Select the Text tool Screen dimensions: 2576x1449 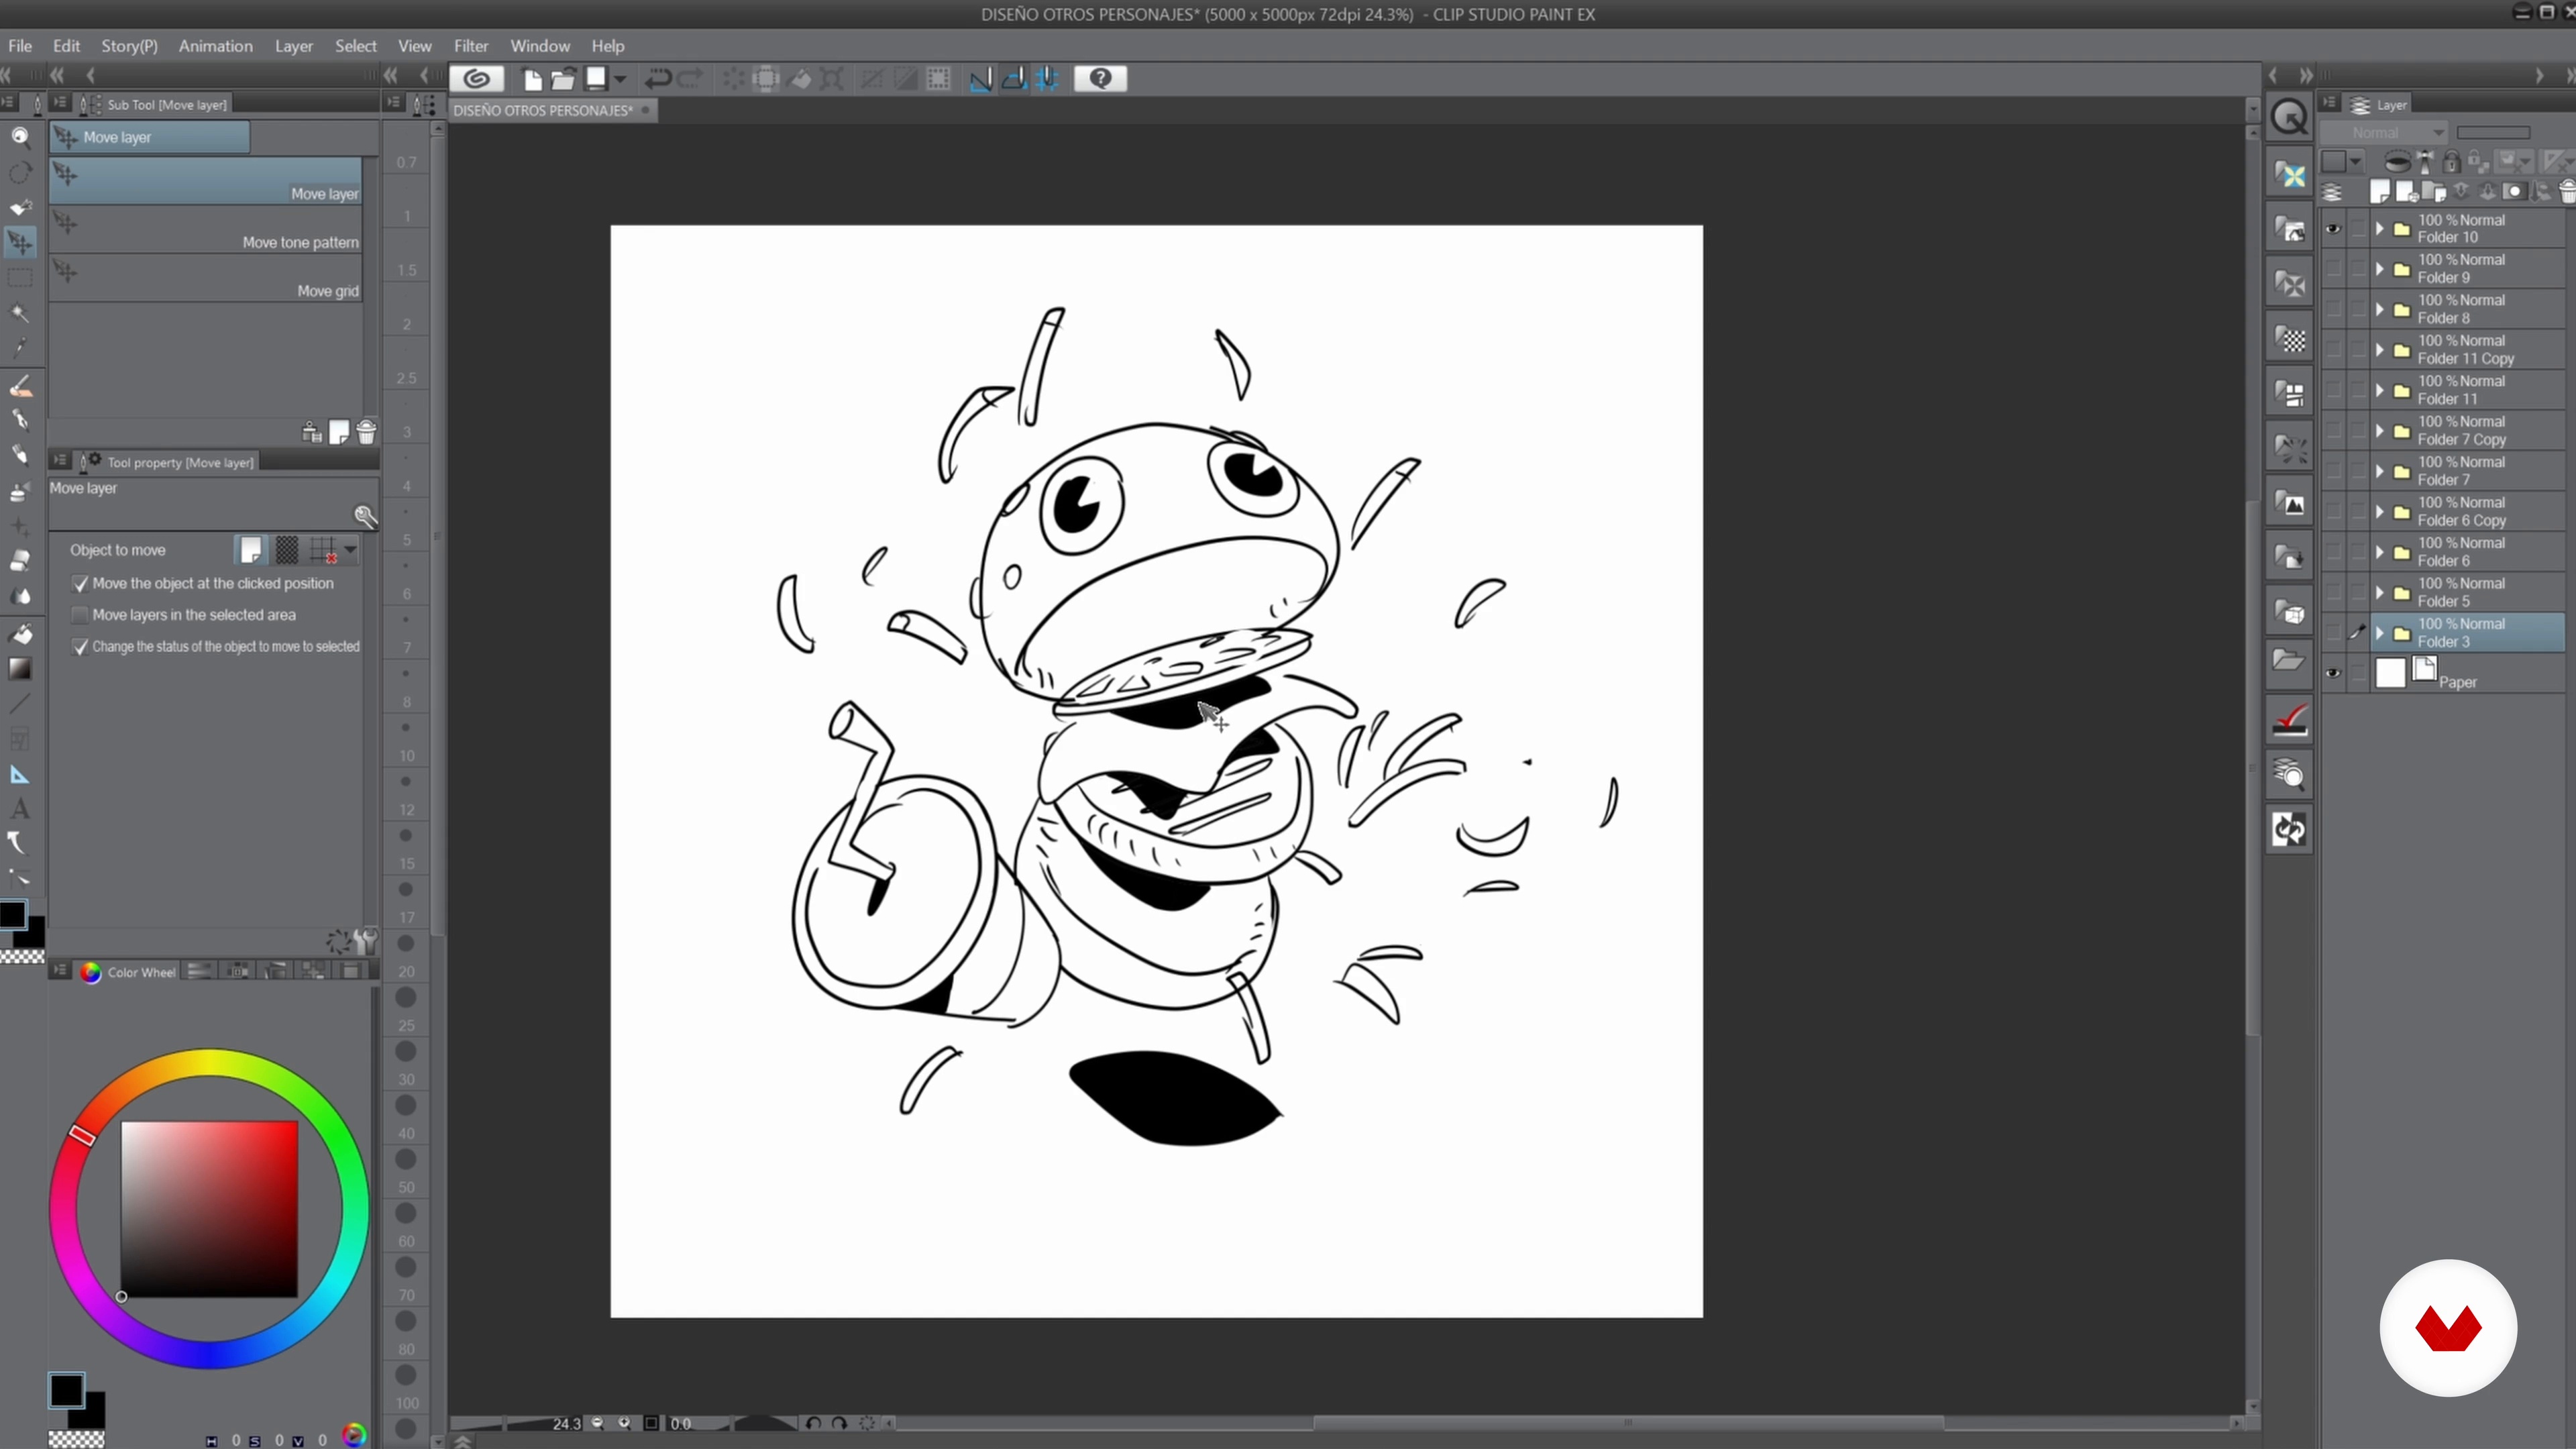tap(20, 809)
